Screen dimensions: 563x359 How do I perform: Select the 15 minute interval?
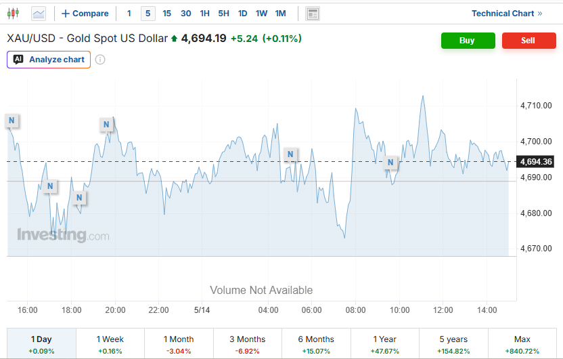[x=166, y=14]
